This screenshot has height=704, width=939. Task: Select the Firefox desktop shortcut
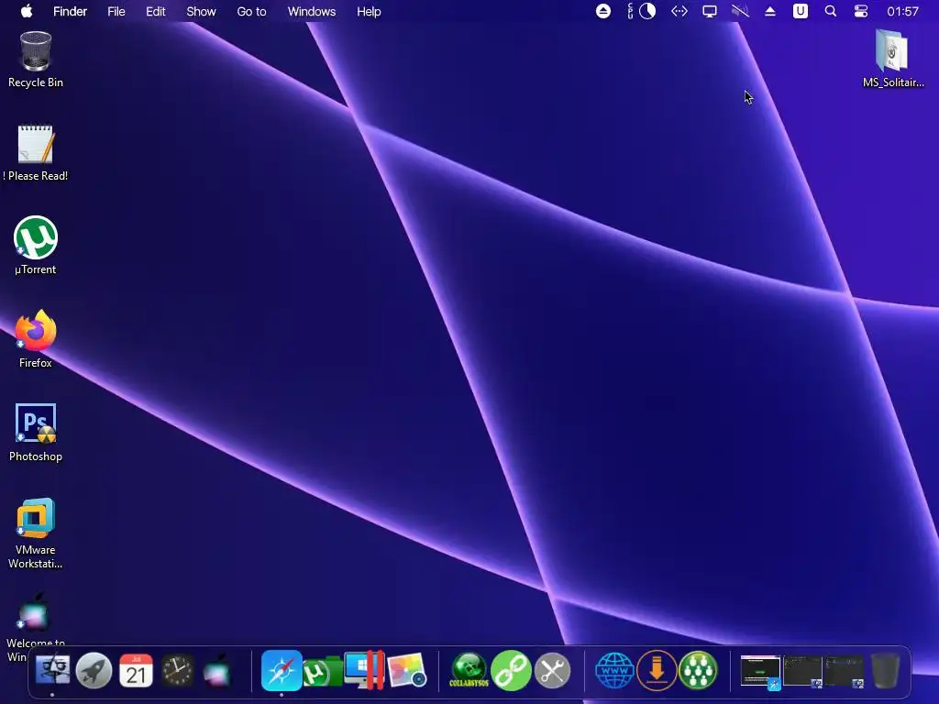coord(36,339)
